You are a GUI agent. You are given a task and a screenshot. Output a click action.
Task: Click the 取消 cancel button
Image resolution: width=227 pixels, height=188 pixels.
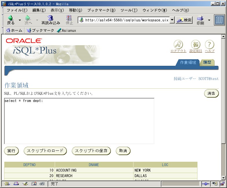[x=123, y=151]
